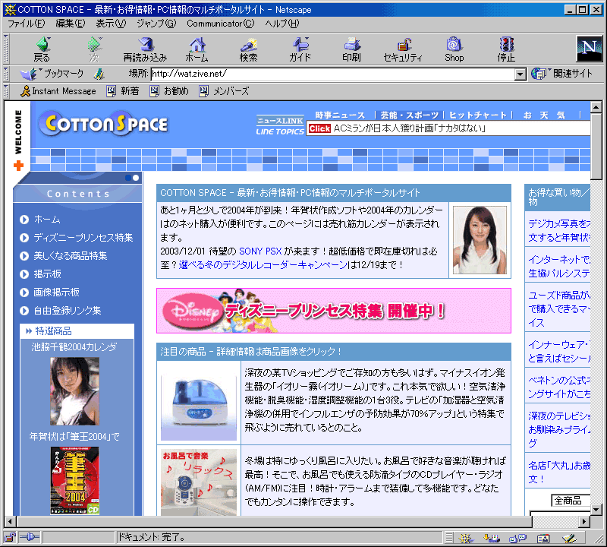This screenshot has width=607, height=547.
Task: Open Related Sites (関連サイト)
Action: 561,74
